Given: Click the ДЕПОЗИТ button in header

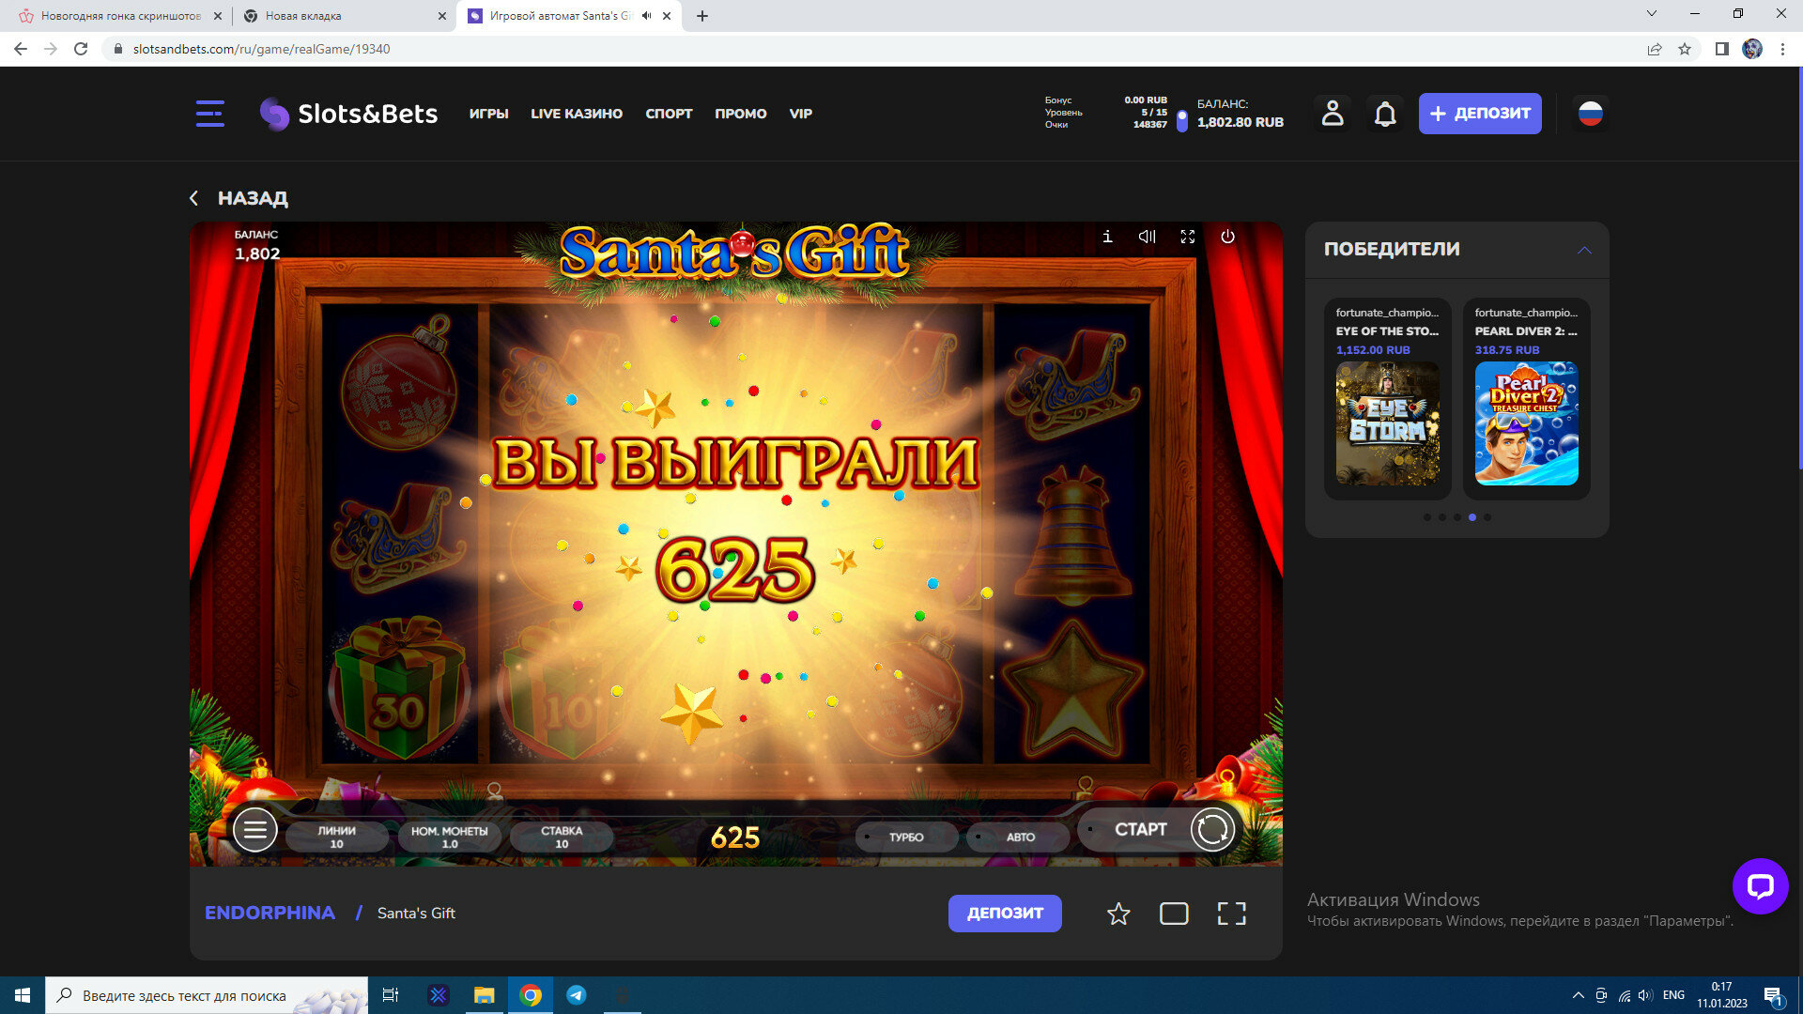Looking at the screenshot, I should pos(1479,114).
